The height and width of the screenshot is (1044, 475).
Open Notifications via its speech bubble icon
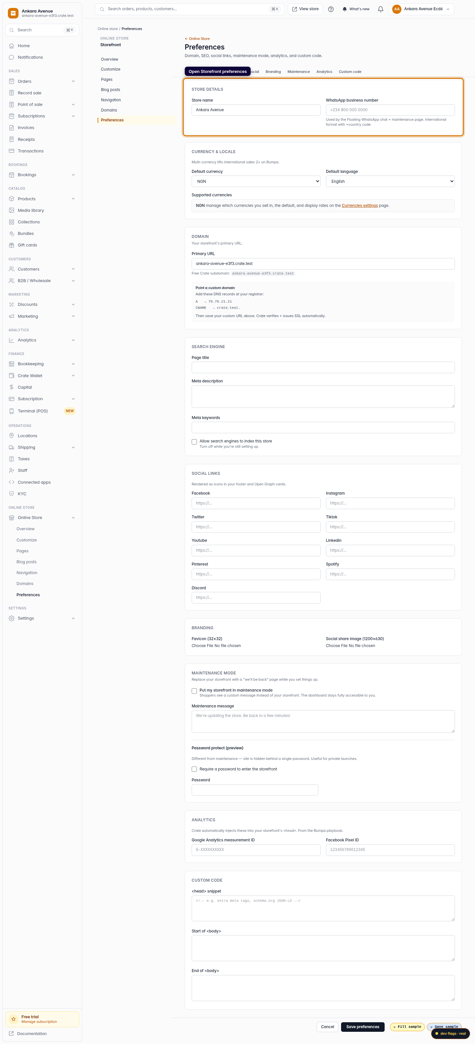(11, 57)
